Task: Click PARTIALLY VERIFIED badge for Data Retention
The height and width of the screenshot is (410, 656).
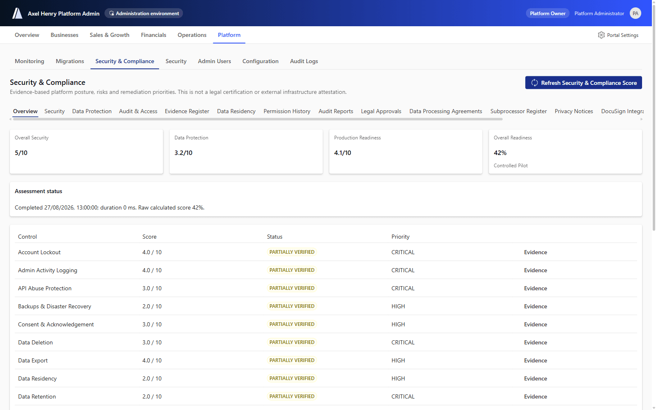Action: (292, 396)
